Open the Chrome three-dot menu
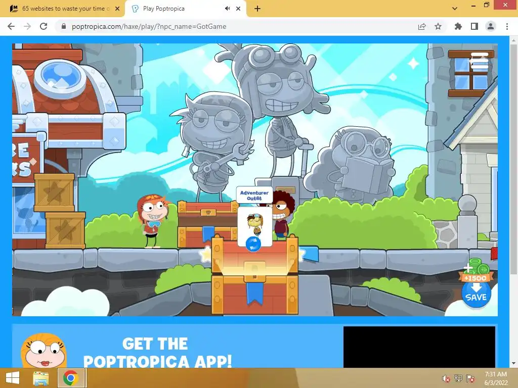The height and width of the screenshot is (388, 518). point(507,26)
